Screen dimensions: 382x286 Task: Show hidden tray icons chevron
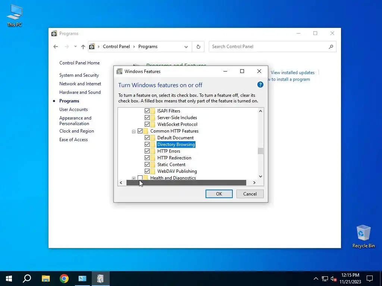pyautogui.click(x=316, y=279)
